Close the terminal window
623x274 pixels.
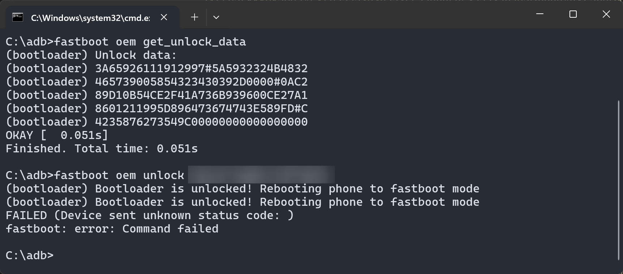point(606,14)
